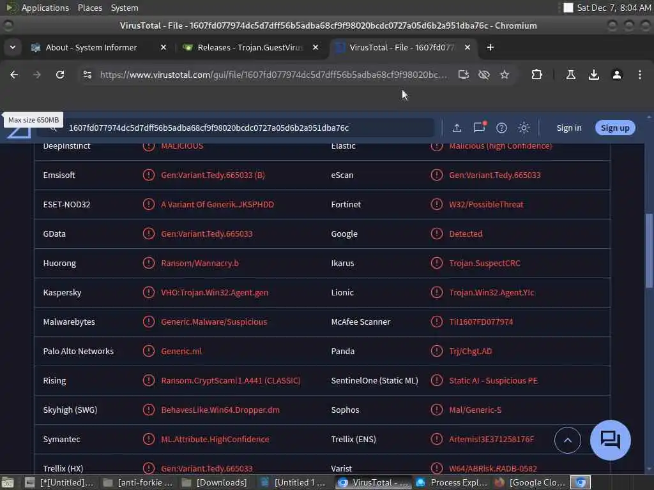
Task: Select Static AI - Suspicious PE text
Action: (x=493, y=380)
